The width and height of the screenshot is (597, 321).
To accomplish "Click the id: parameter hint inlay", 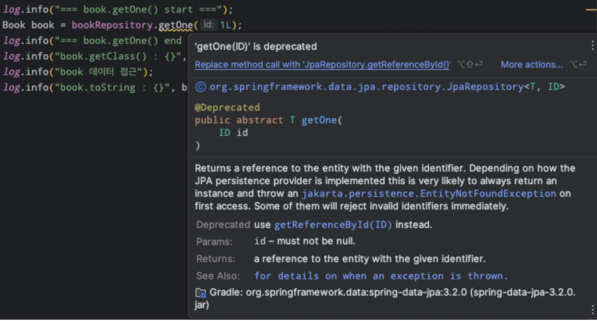I will coord(208,25).
